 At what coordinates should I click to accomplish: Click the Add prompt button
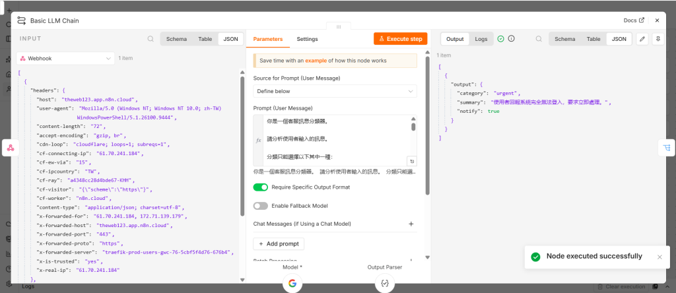pyautogui.click(x=279, y=244)
